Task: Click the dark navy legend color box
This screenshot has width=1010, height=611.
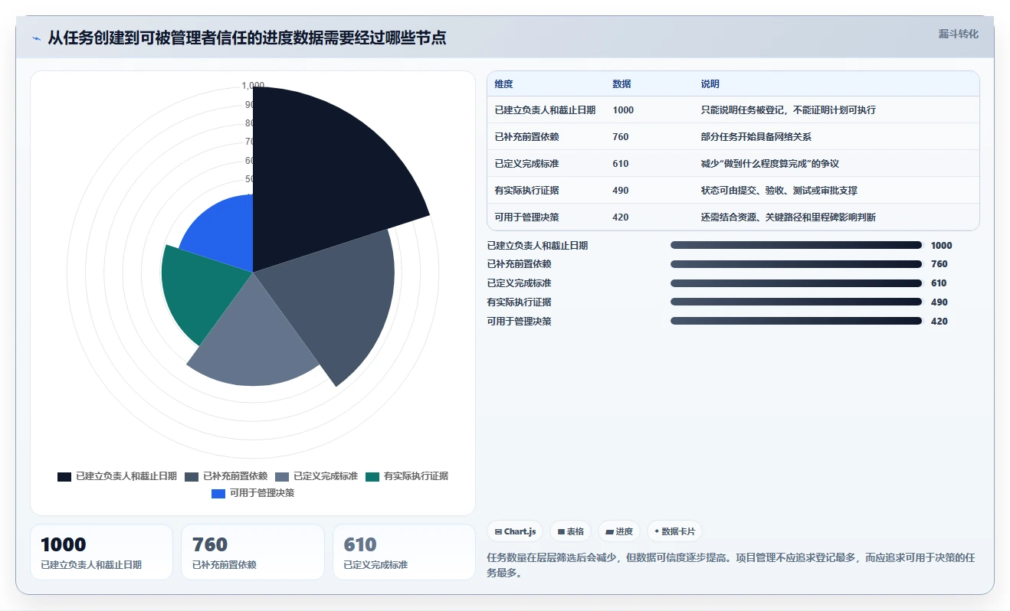Action: coord(64,476)
